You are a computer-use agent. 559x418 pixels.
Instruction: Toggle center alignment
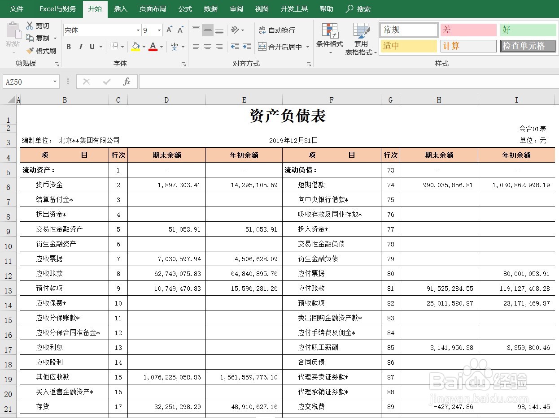(x=207, y=47)
